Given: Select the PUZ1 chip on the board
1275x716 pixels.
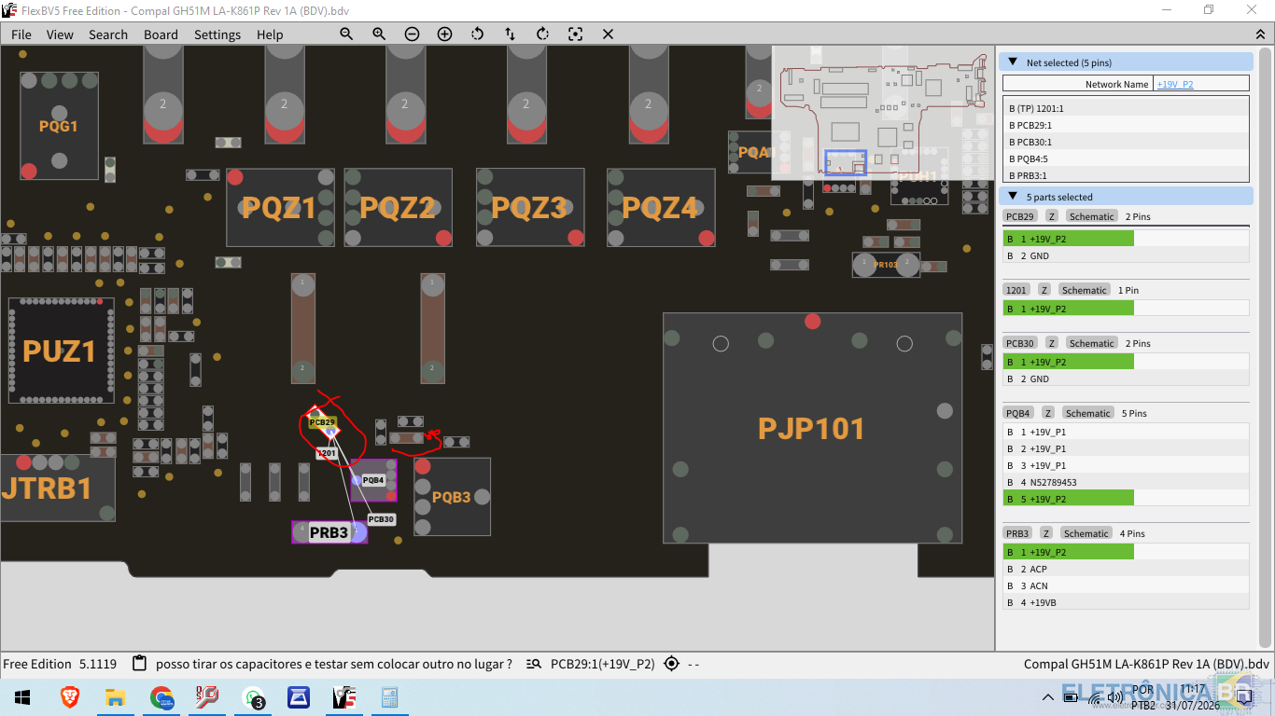Looking at the screenshot, I should [61, 351].
